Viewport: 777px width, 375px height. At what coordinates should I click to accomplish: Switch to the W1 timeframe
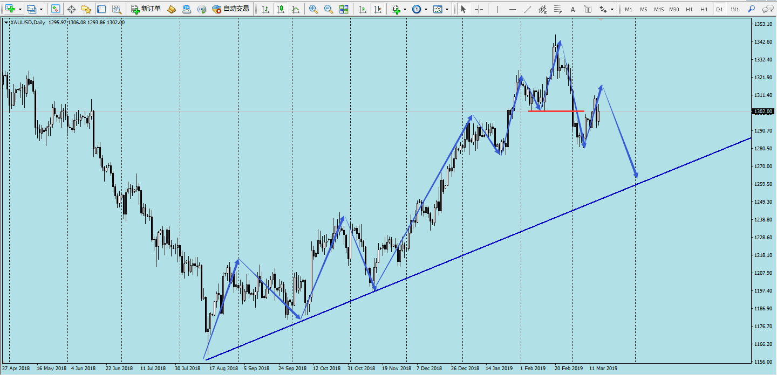click(735, 9)
